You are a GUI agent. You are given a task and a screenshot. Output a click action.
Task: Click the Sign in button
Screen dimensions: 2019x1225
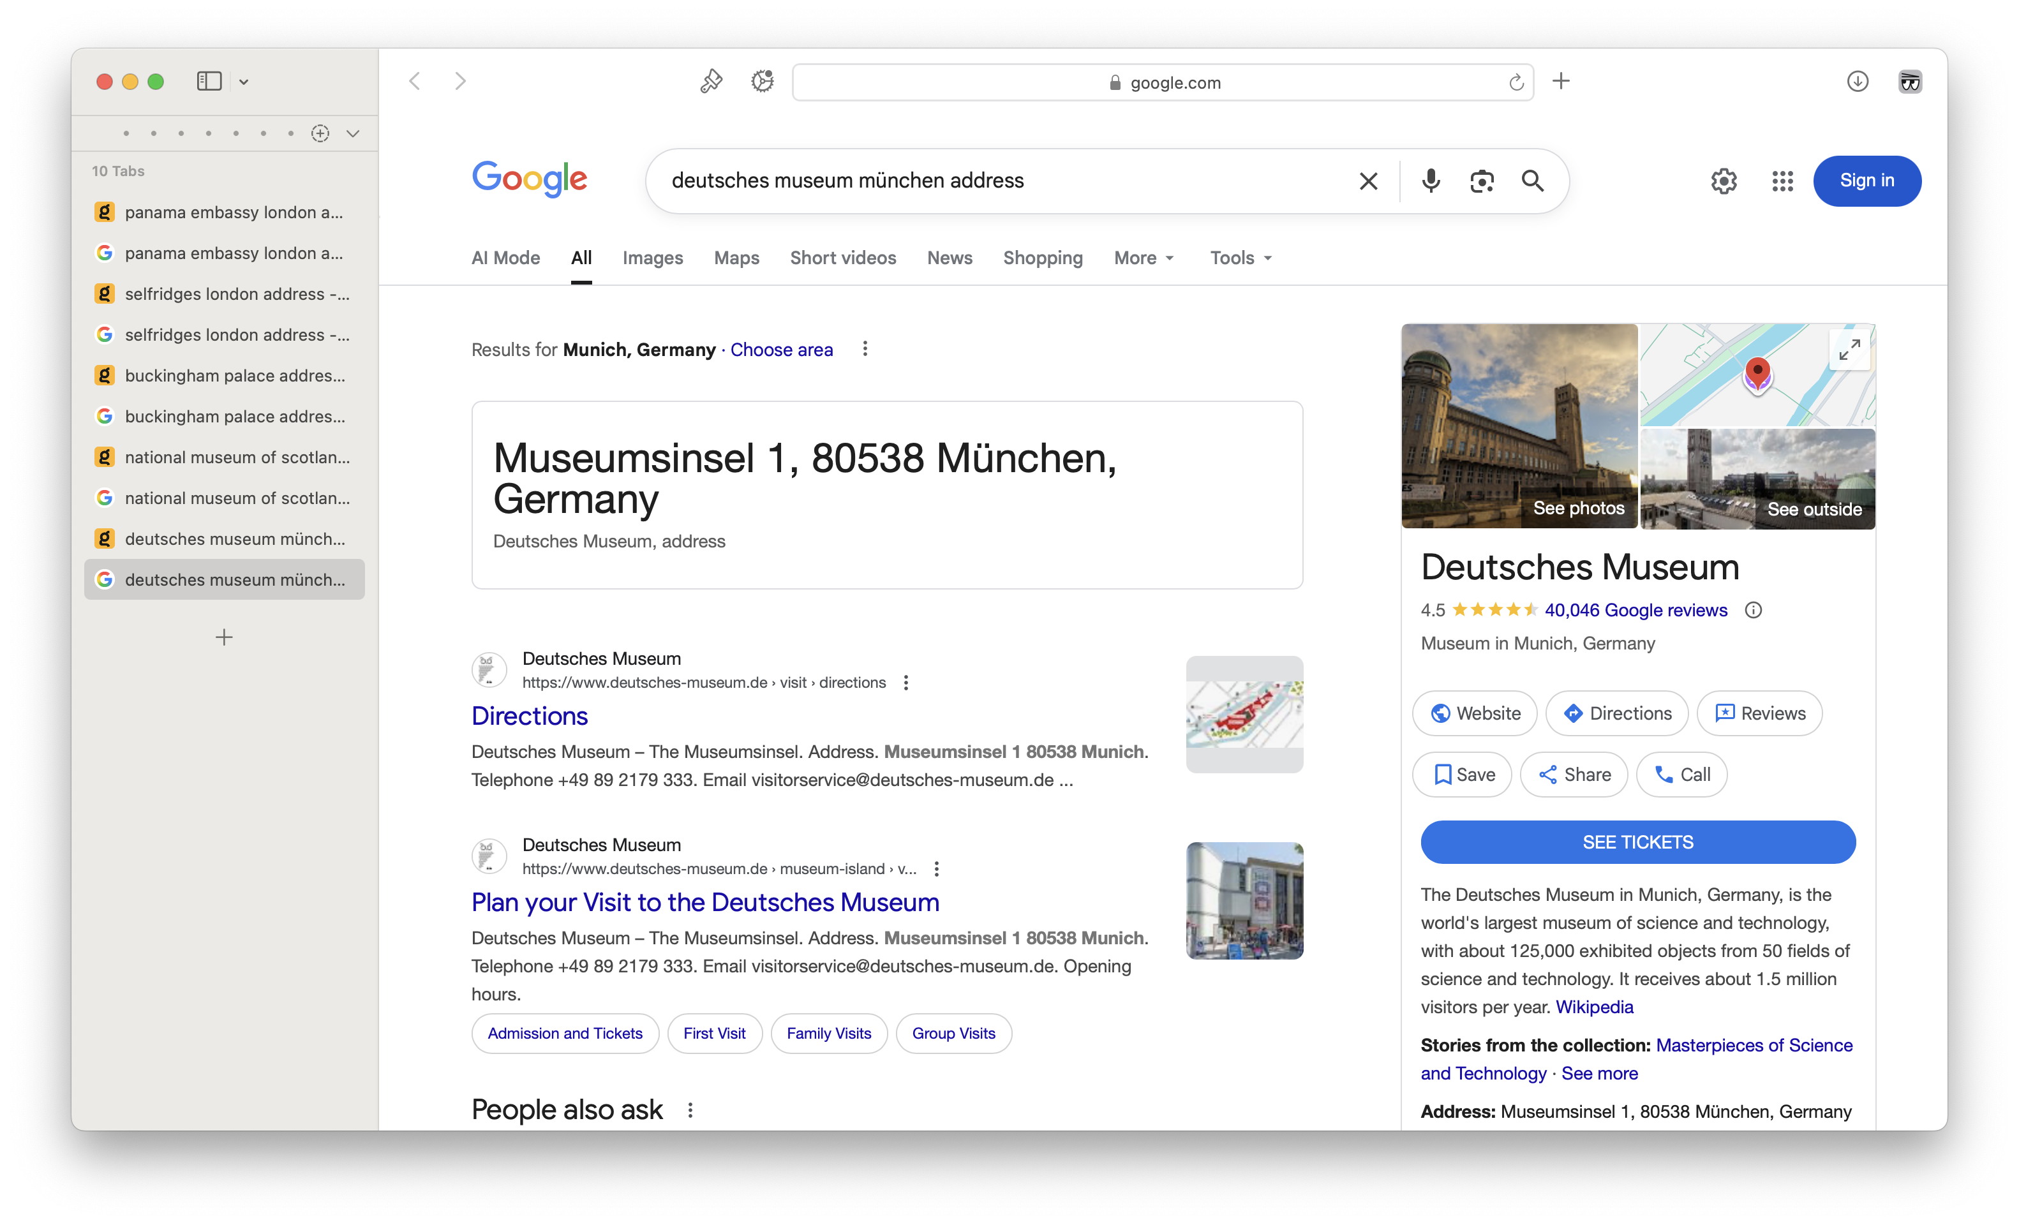[1866, 181]
